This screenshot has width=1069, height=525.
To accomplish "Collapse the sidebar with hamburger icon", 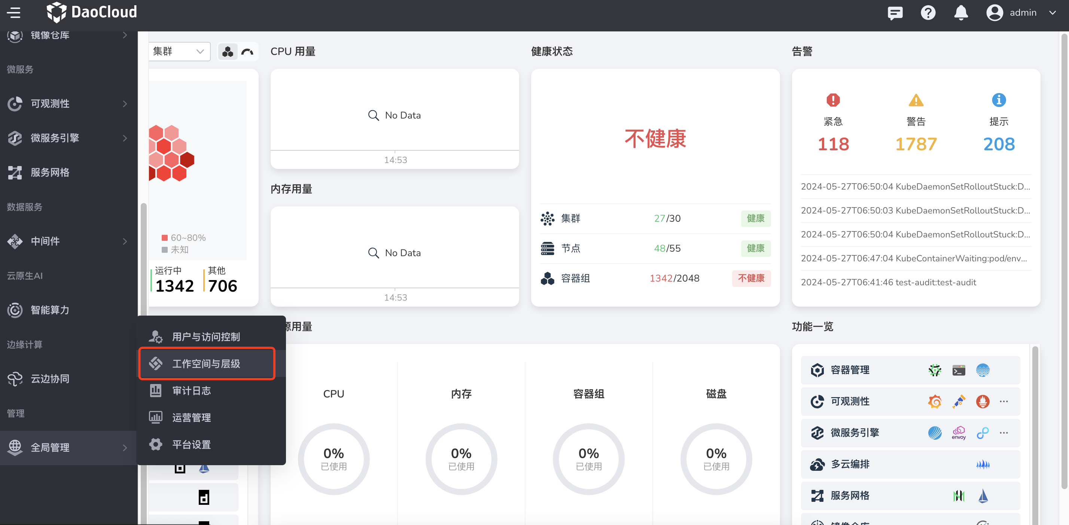I will point(14,12).
